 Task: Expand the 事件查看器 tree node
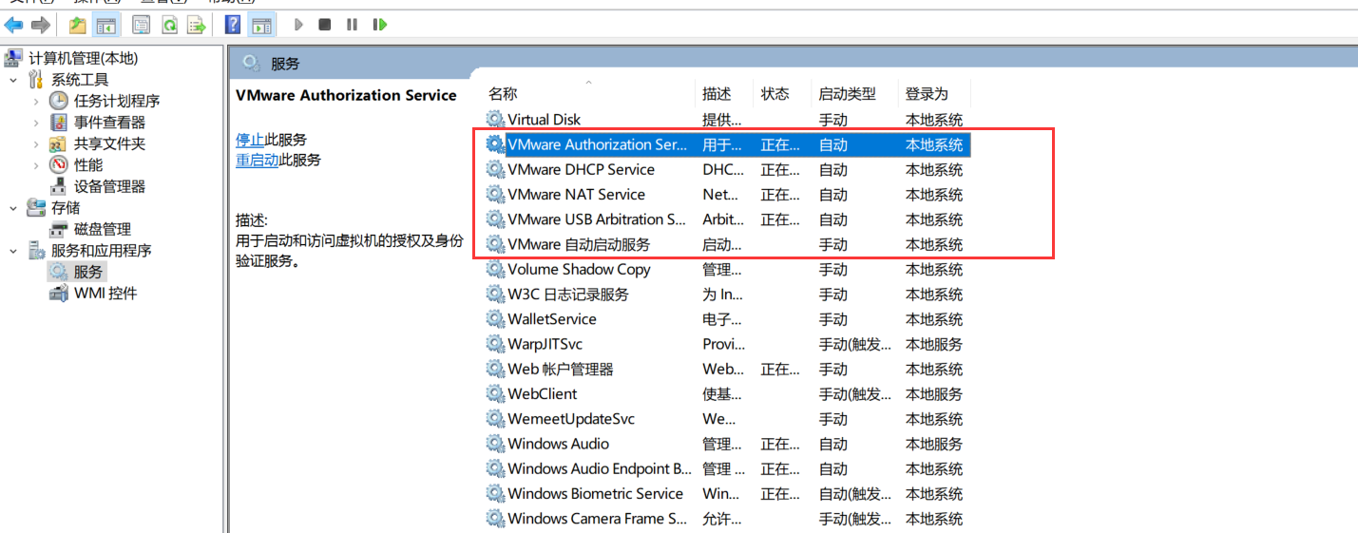(36, 123)
